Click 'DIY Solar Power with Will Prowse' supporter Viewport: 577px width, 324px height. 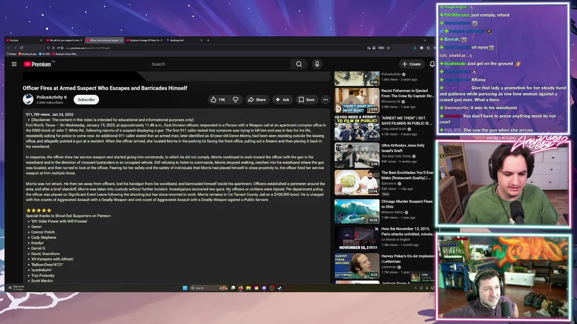click(59, 221)
